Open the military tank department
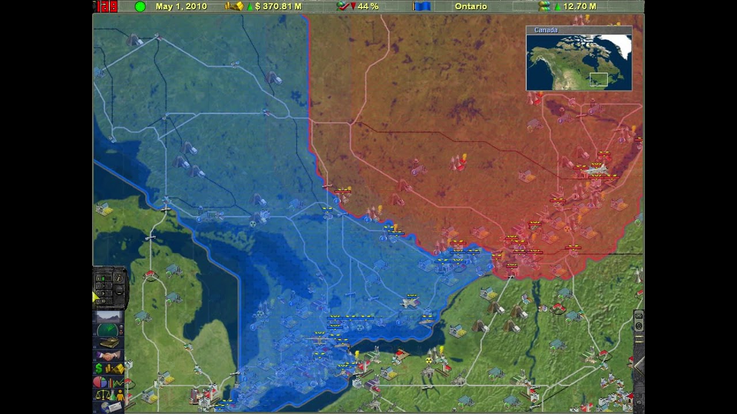The width and height of the screenshot is (737, 414). (109, 343)
